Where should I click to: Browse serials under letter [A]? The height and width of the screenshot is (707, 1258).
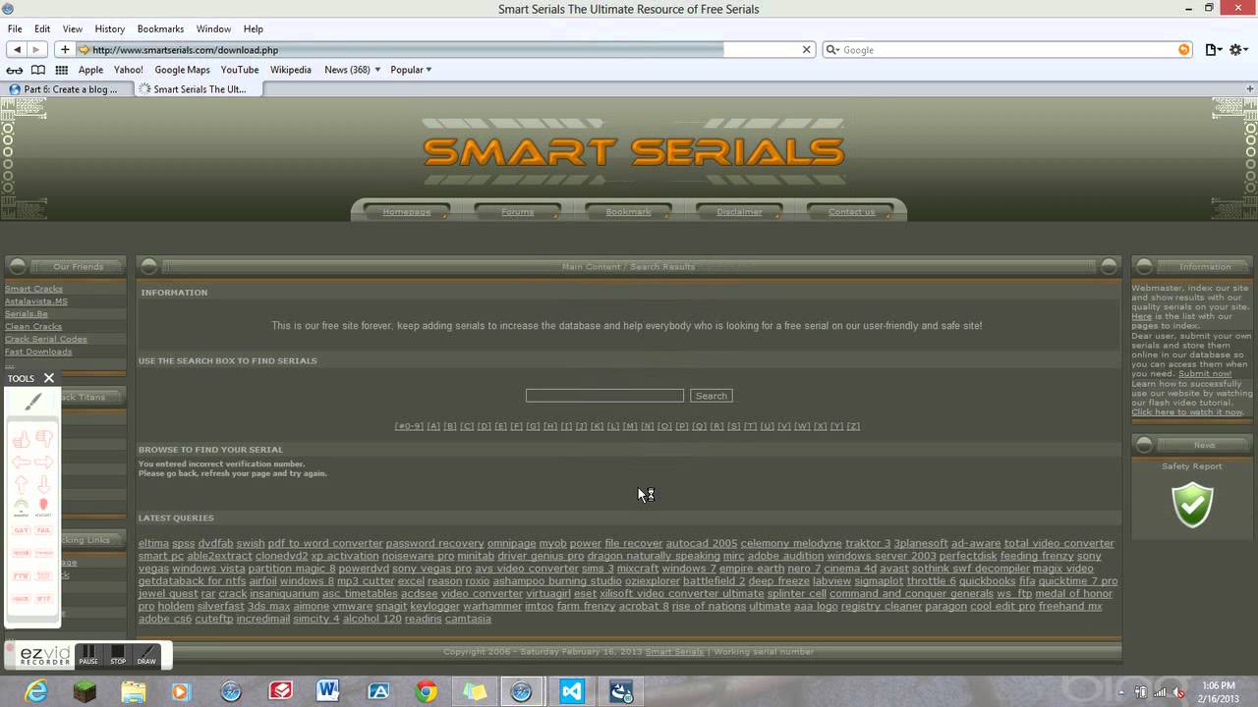point(433,426)
